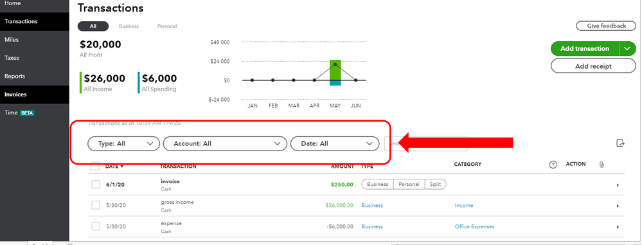This screenshot has width=642, height=245.
Task: Go to Home in the sidebar
Action: pos(35,4)
